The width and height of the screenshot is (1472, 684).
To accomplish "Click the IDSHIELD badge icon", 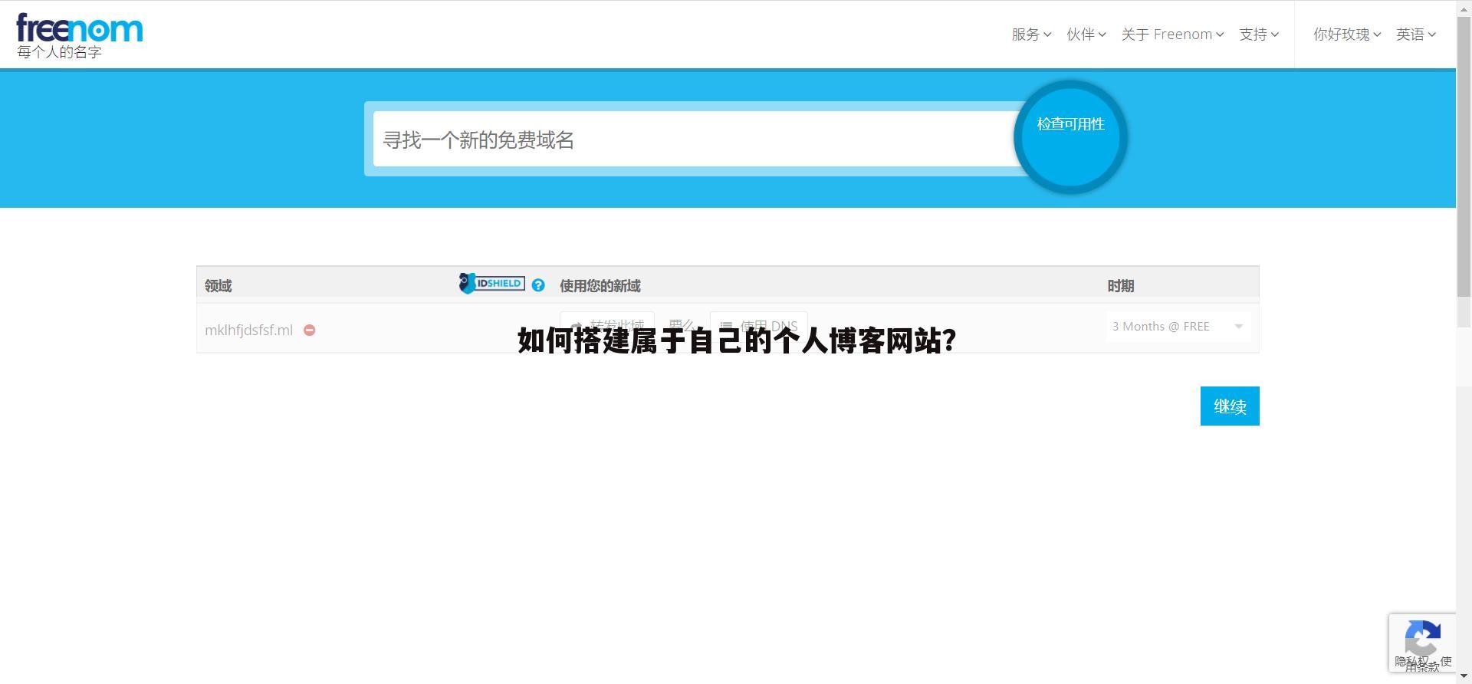I will [491, 284].
